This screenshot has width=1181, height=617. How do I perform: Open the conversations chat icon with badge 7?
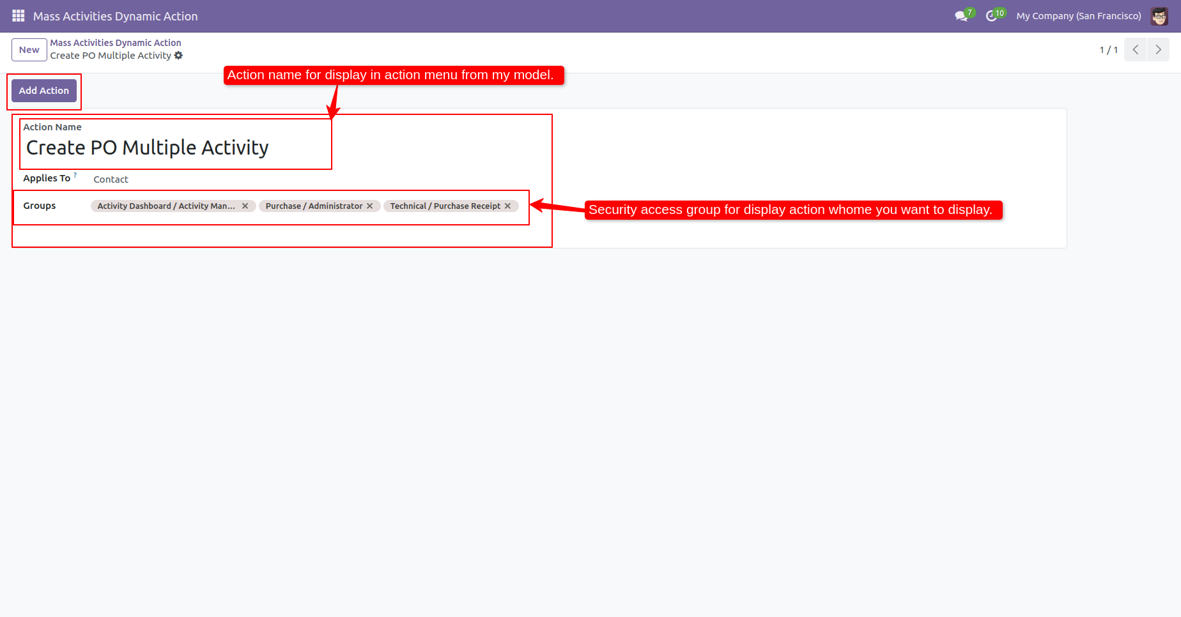pyautogui.click(x=963, y=15)
